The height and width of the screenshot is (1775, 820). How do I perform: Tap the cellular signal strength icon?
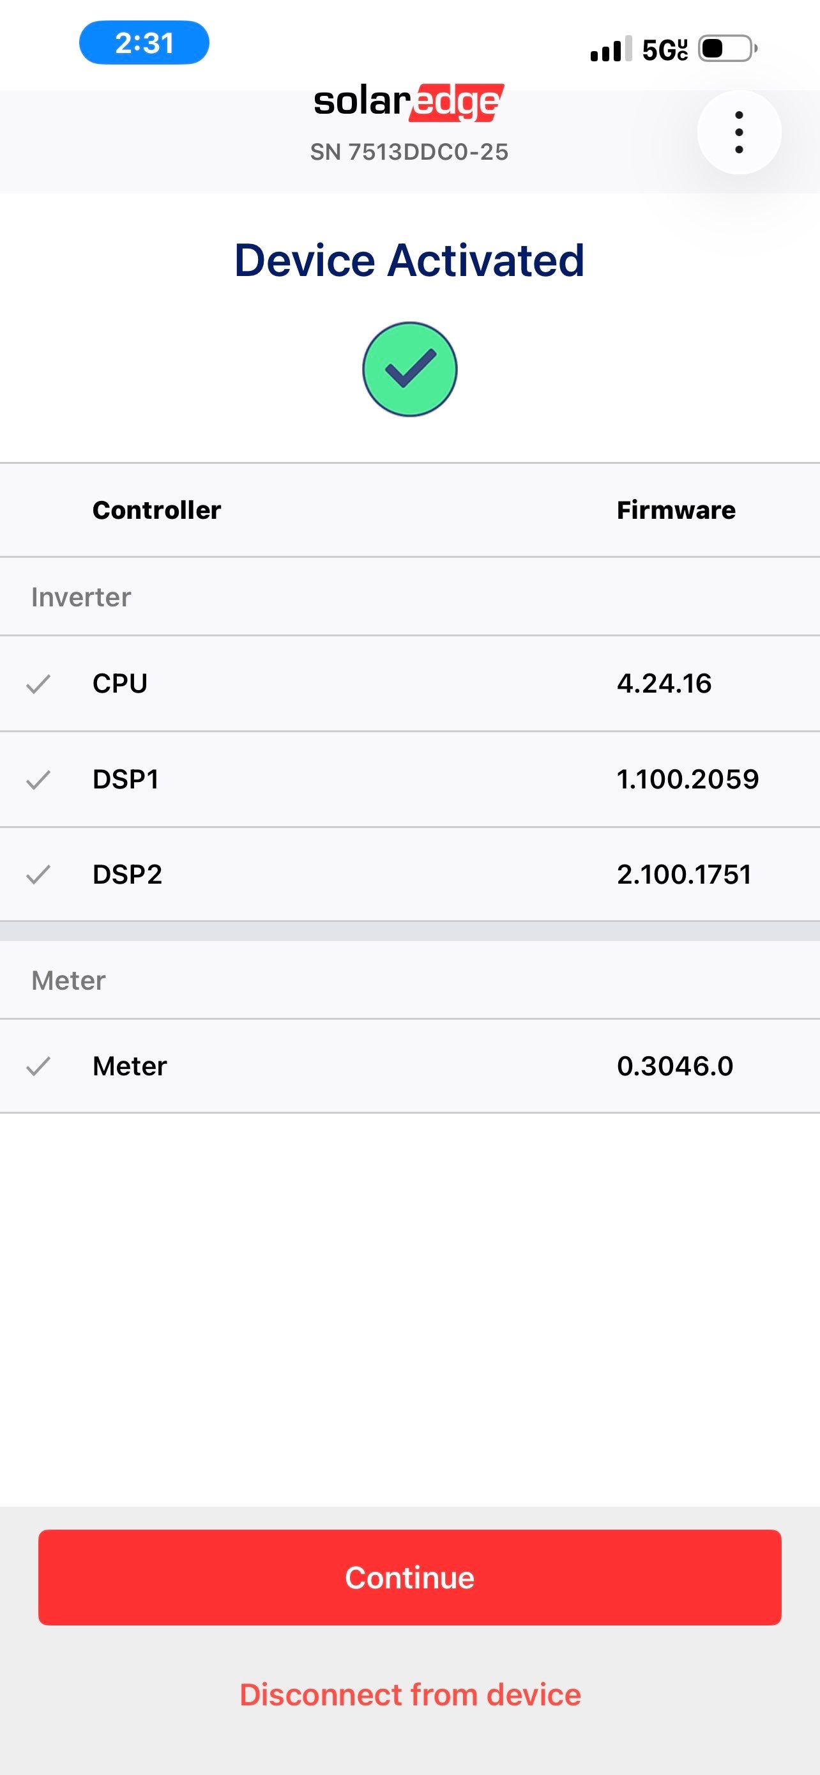click(611, 50)
